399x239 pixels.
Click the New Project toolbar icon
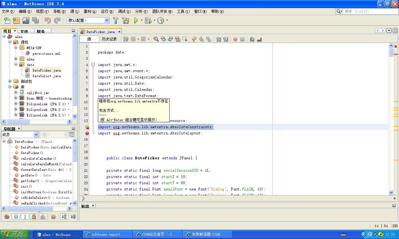16,20
